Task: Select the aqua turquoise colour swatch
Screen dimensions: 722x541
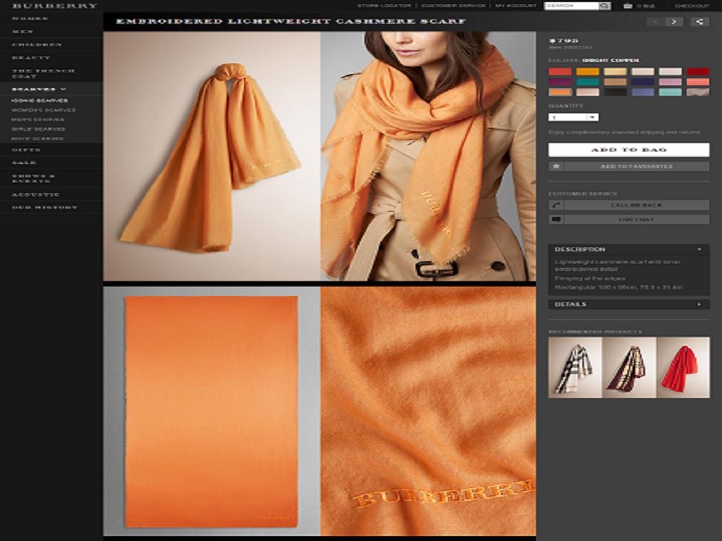Action: coord(671,92)
